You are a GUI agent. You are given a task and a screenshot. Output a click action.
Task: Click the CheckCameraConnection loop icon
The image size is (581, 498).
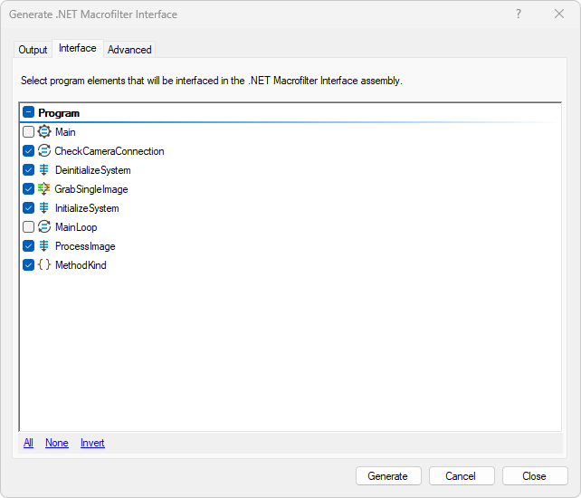point(43,151)
